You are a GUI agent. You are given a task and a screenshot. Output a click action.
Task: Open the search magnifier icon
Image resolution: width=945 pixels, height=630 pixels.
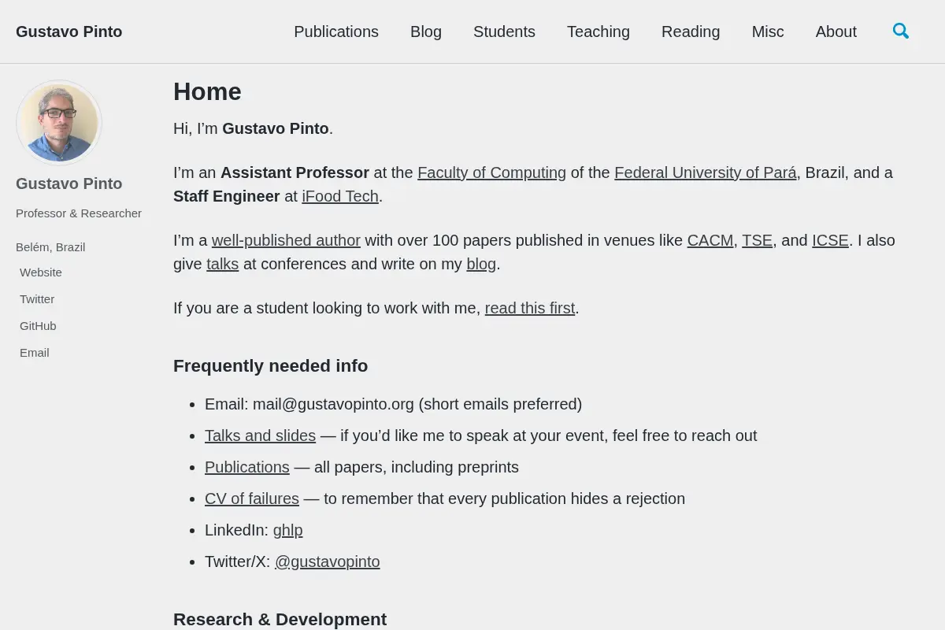(x=901, y=31)
